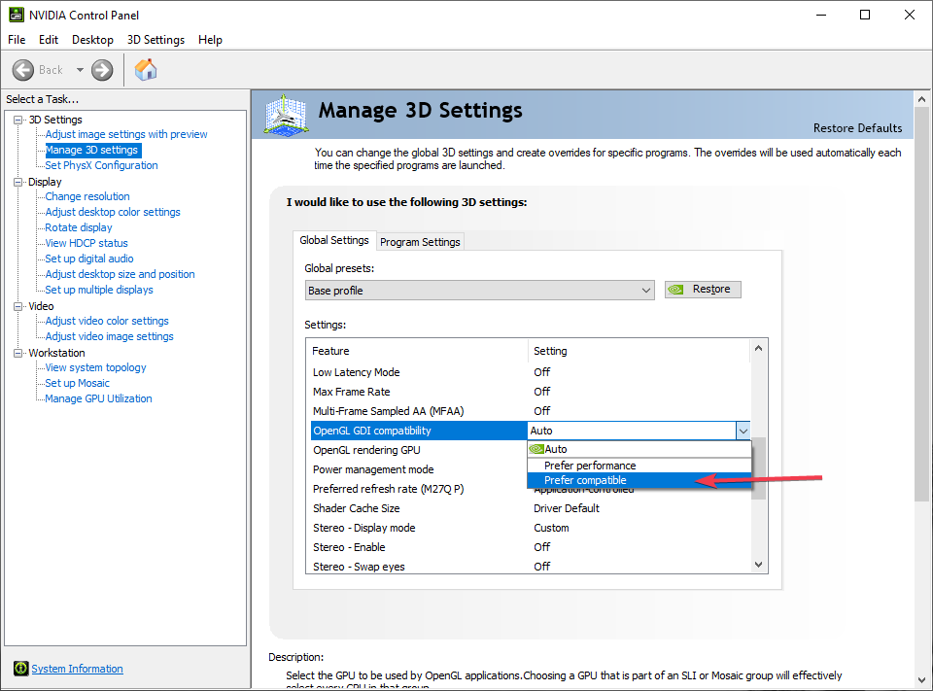
Task: Select the Global Settings tab
Action: 334,240
